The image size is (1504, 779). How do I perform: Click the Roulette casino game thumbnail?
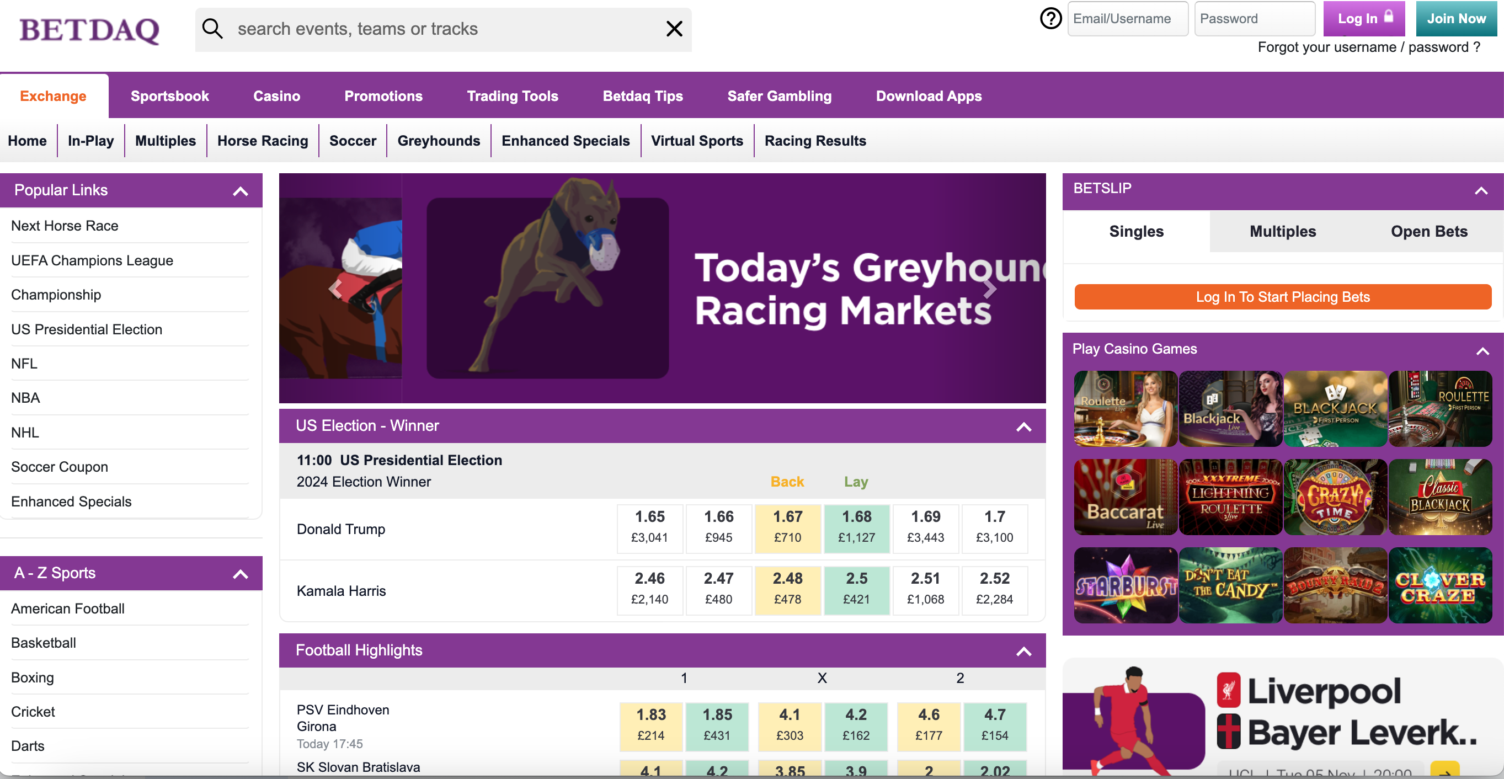point(1124,408)
